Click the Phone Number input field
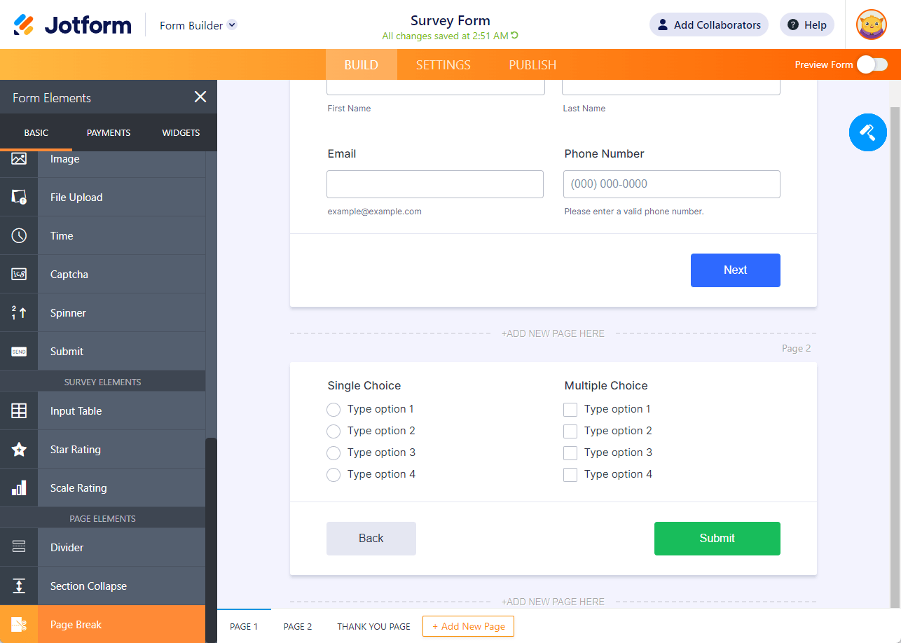 click(672, 184)
